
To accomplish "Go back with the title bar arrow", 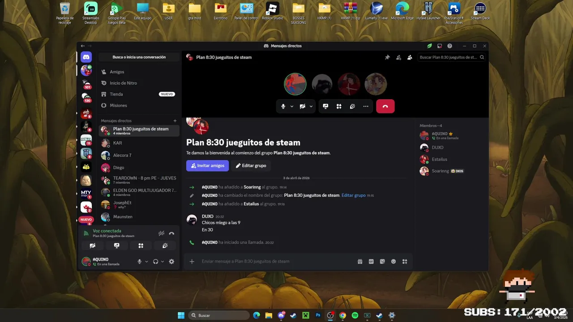I will tap(82, 46).
